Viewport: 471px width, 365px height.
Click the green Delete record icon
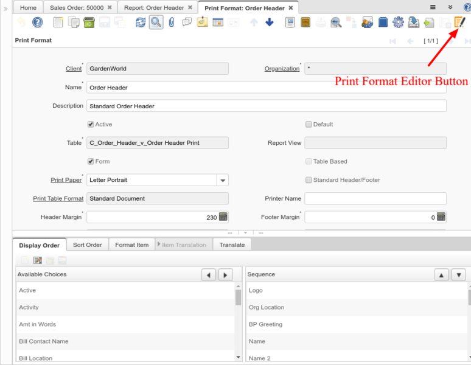[89, 23]
